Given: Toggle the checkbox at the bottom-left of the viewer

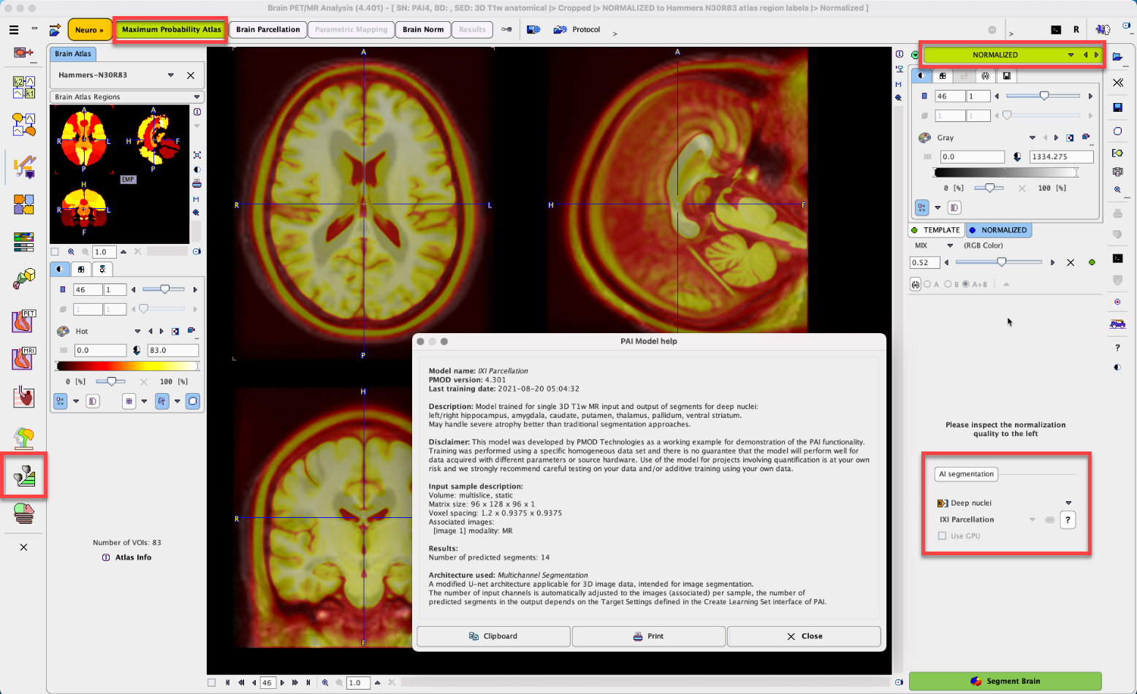Looking at the screenshot, I should click(x=212, y=683).
